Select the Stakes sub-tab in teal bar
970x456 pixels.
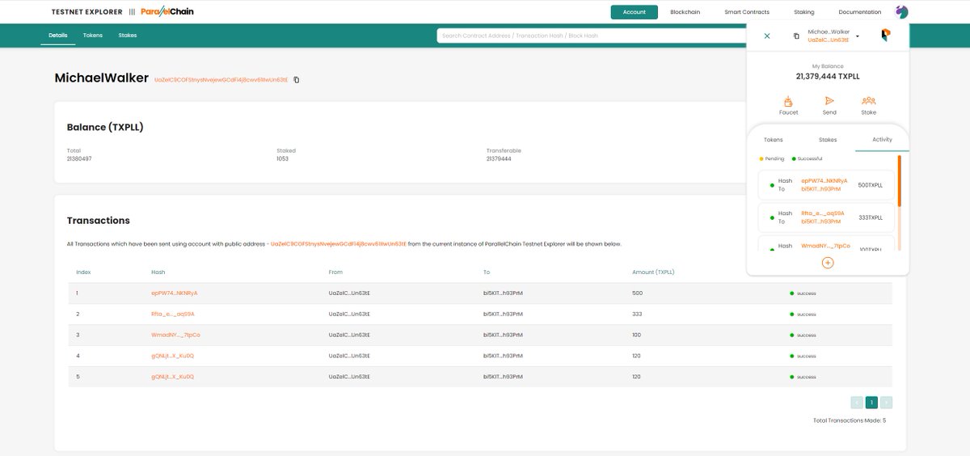pos(128,36)
